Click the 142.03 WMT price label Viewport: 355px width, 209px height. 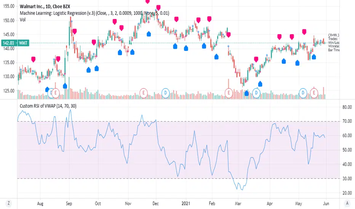click(x=15, y=43)
